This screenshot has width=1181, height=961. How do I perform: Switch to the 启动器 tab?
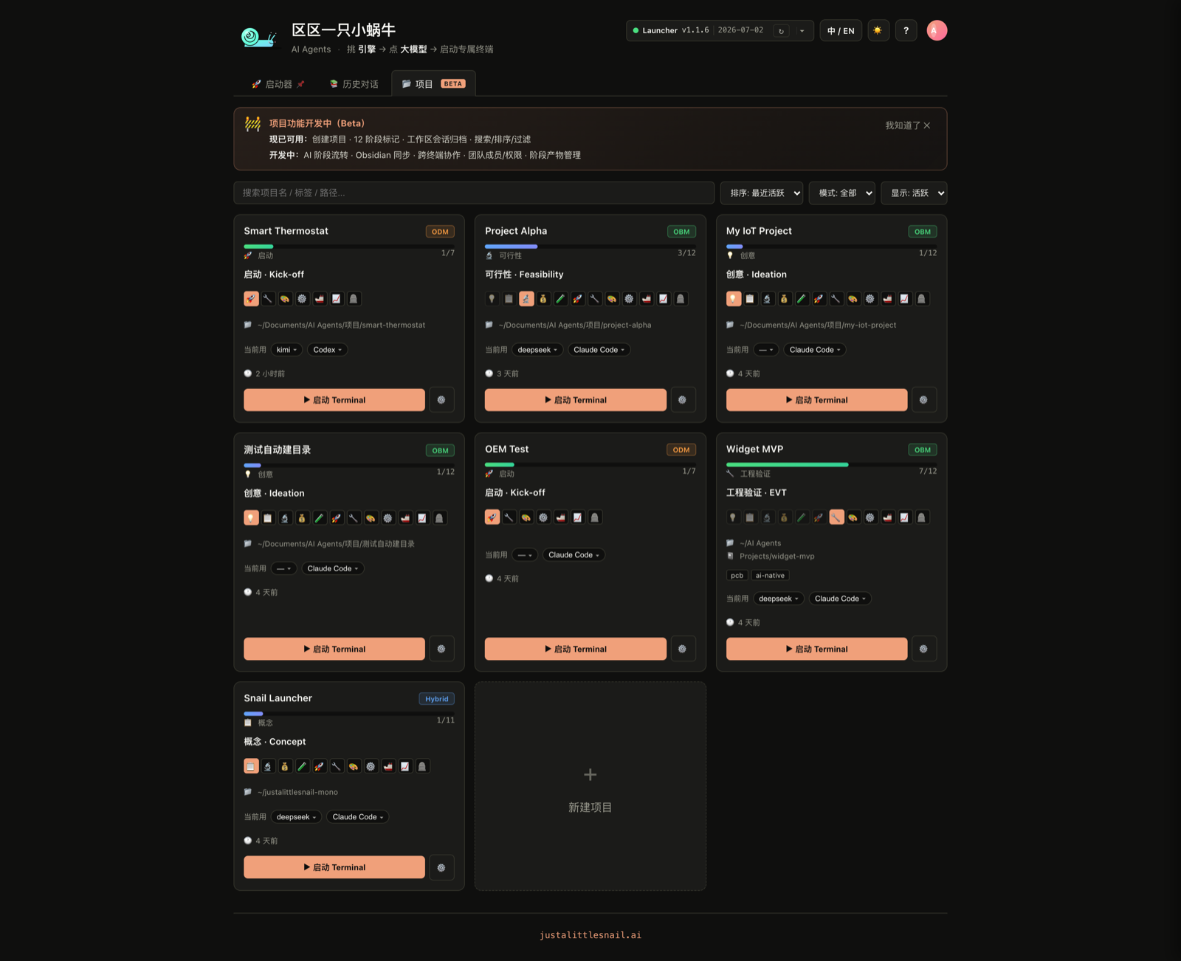278,84
